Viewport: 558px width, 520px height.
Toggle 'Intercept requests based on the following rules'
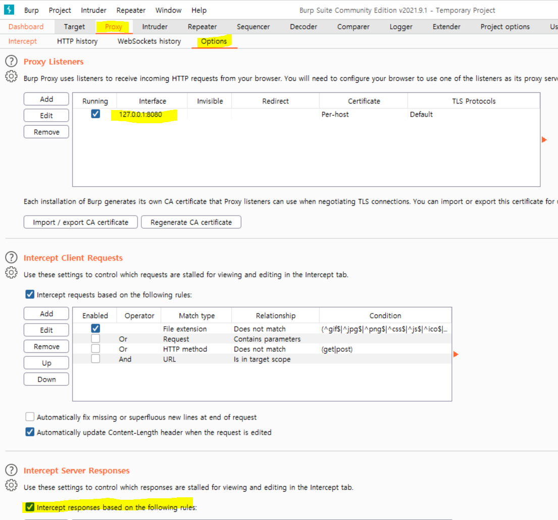click(30, 294)
